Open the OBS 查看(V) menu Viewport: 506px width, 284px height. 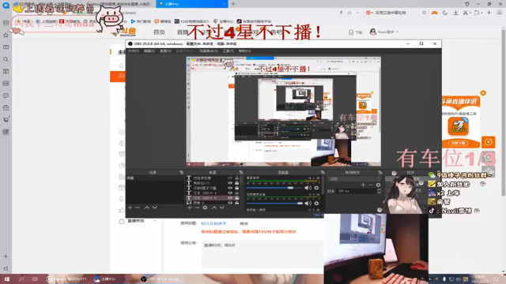pos(165,50)
